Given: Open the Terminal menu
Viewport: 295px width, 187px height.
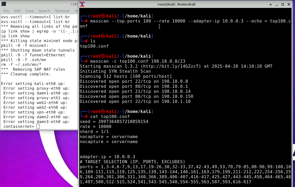Looking at the screenshot, I should 62,11.
